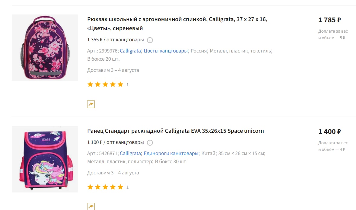This screenshot has height=210, width=356.
Task: Click fifth rating star of Space unicorn satchel
Action: (120, 187)
